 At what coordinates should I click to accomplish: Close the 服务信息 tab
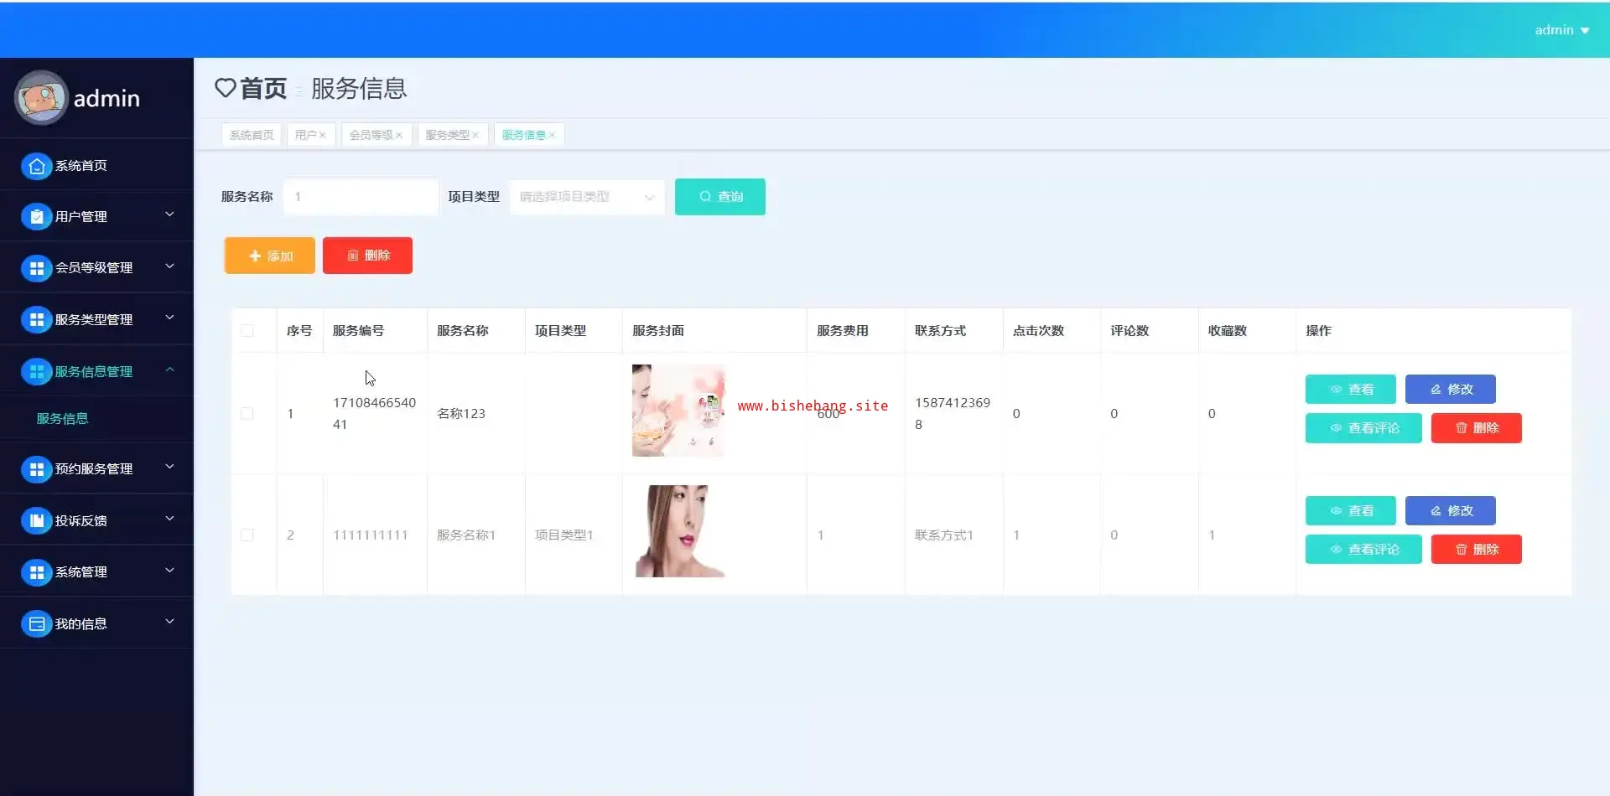coord(552,135)
